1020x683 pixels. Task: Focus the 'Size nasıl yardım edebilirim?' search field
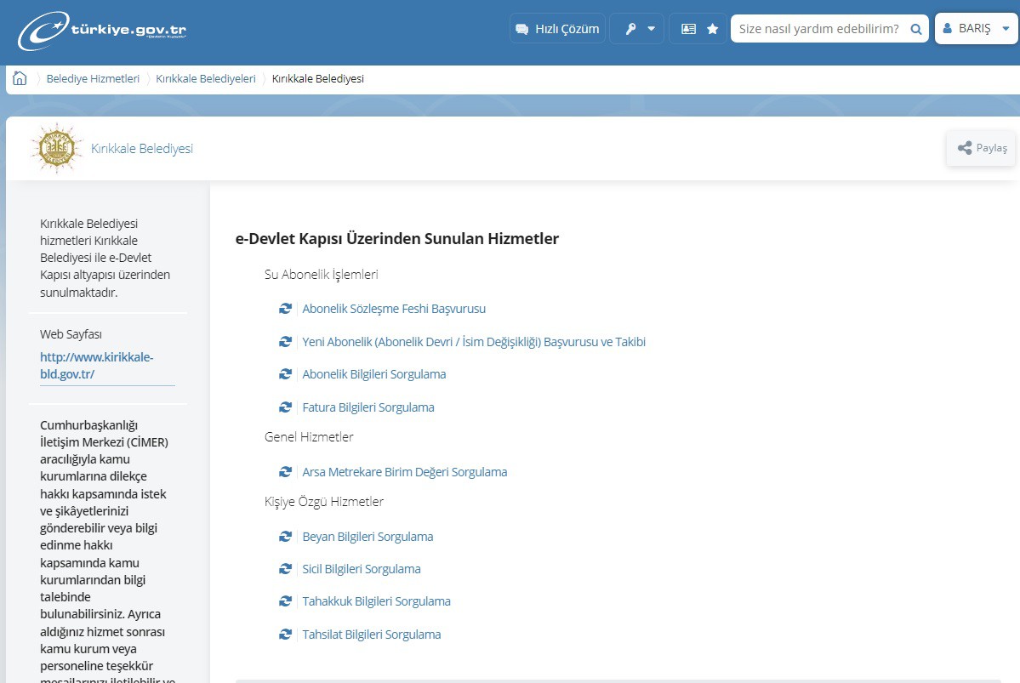pyautogui.click(x=818, y=29)
